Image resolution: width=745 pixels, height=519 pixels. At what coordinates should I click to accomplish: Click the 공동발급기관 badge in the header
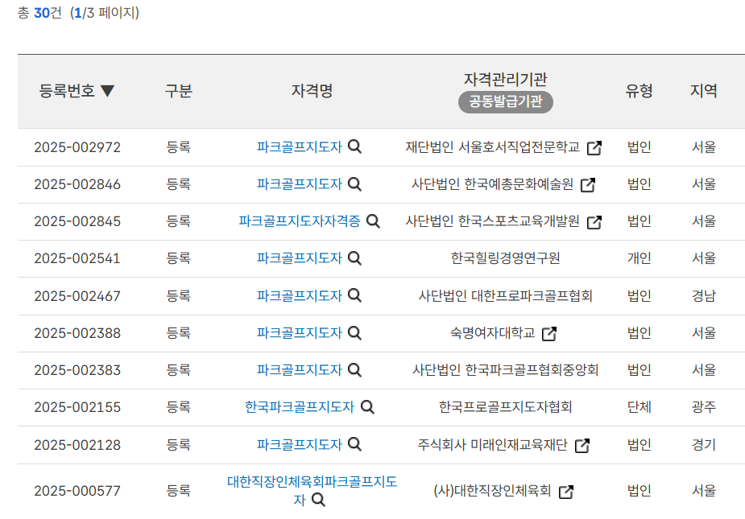(506, 101)
